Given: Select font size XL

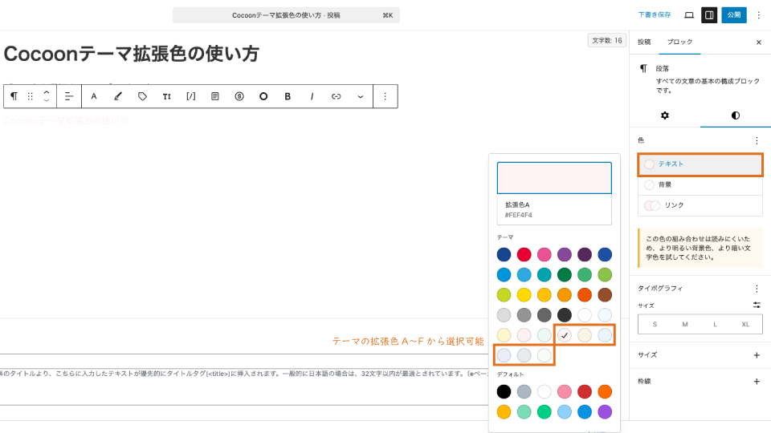Looking at the screenshot, I should coord(745,325).
